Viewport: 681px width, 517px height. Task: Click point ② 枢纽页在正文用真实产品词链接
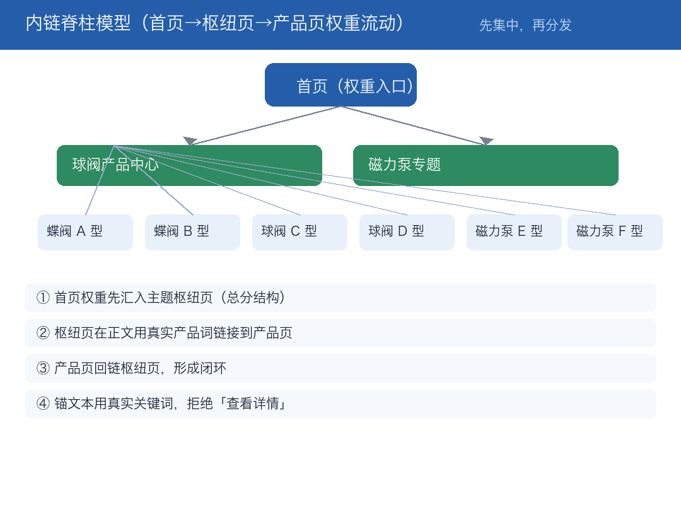point(340,333)
